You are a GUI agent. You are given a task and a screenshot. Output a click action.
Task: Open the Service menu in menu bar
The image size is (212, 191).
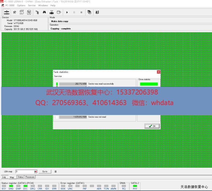coord(32,5)
